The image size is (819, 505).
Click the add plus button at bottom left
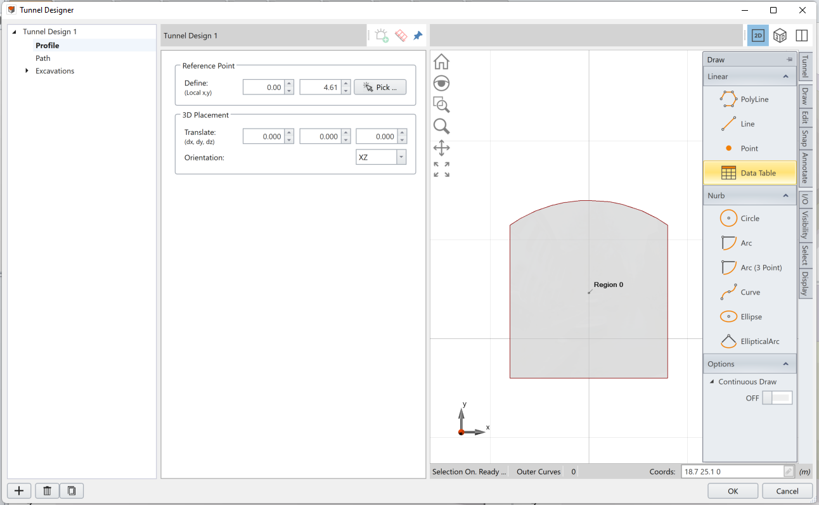[19, 490]
